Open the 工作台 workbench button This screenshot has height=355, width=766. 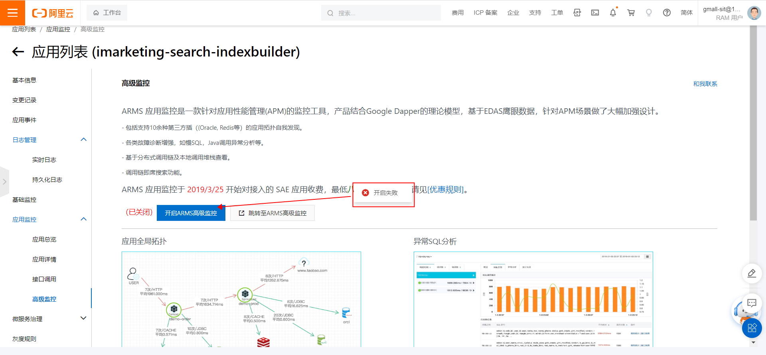click(107, 13)
